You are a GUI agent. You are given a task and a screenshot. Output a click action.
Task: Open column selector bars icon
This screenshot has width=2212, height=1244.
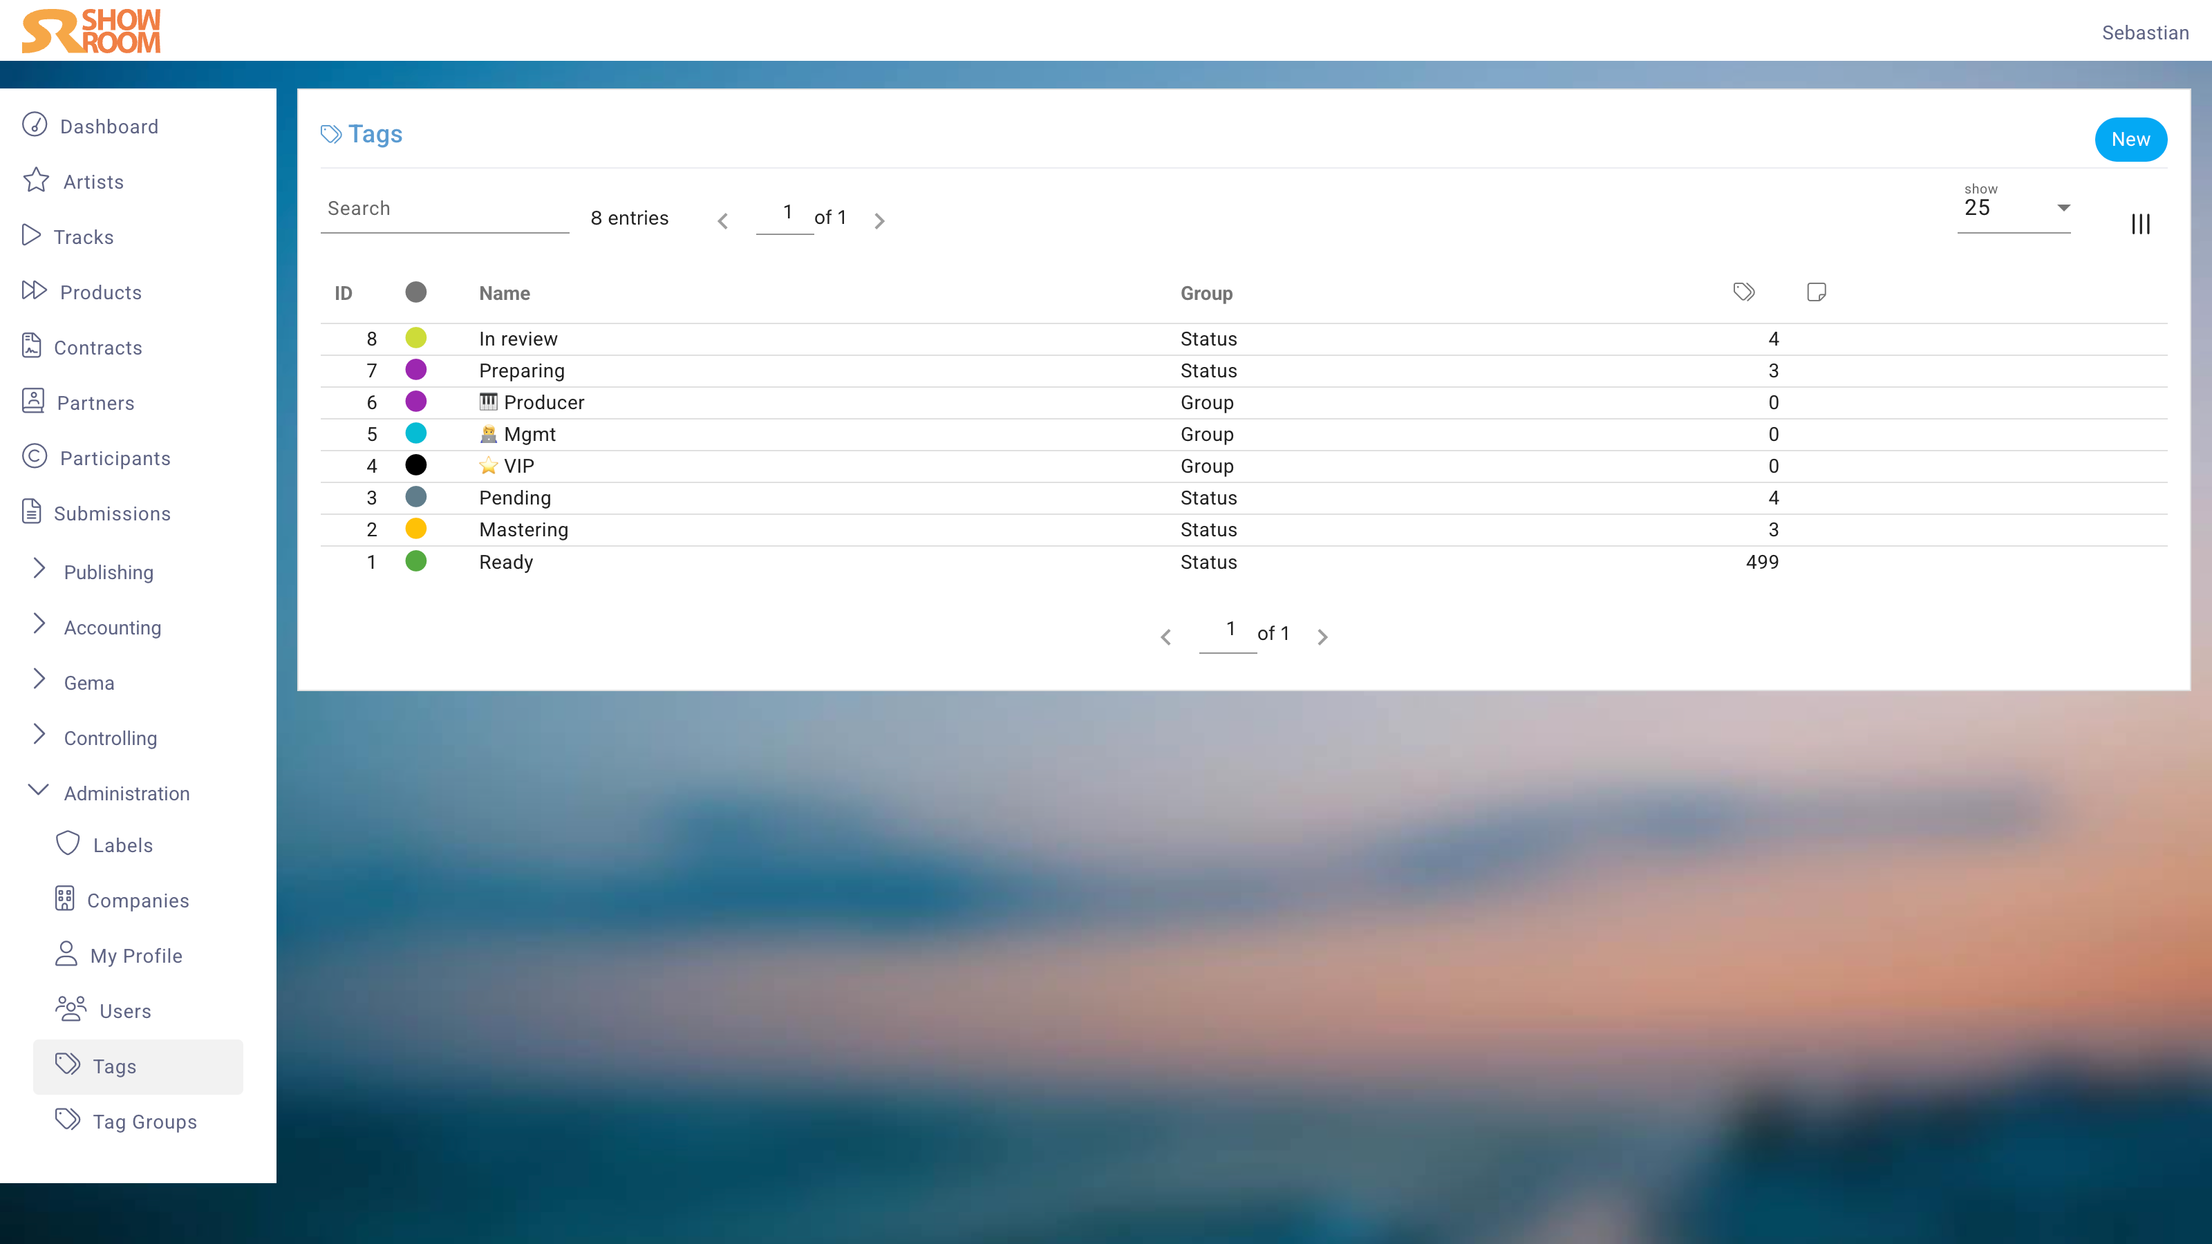(2140, 224)
